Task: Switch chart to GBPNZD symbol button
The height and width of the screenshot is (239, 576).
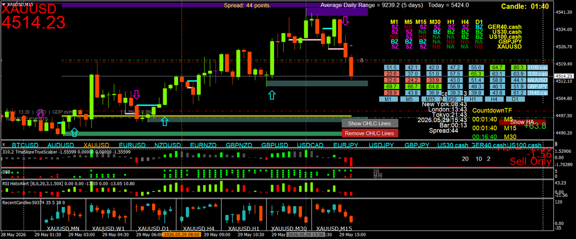Action: click(239, 145)
